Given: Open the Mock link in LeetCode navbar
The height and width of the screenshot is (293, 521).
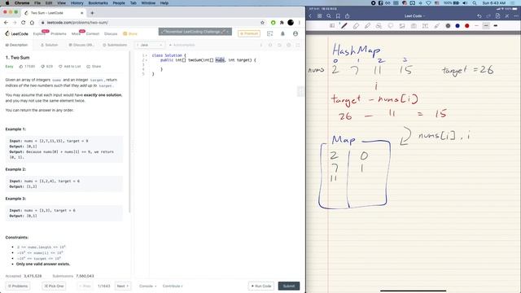Looking at the screenshot, I should pos(76,34).
